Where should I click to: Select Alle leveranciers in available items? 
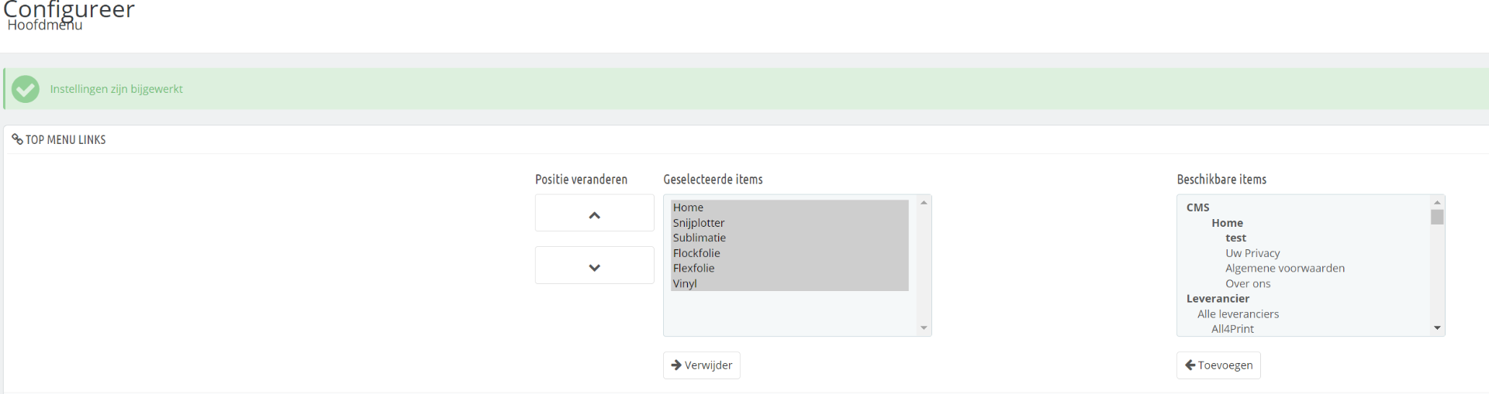(1238, 313)
